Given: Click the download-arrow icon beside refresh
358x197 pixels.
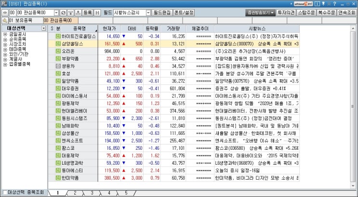Looking at the screenshot, I should pos(70,13).
